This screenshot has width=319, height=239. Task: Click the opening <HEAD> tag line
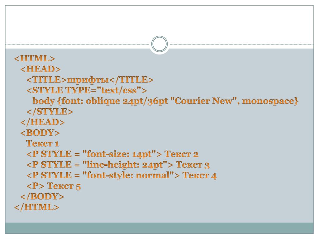click(40, 69)
